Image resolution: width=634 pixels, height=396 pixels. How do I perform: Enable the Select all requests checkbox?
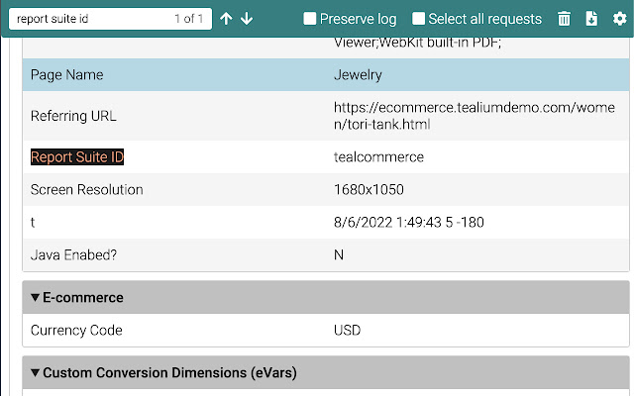419,19
